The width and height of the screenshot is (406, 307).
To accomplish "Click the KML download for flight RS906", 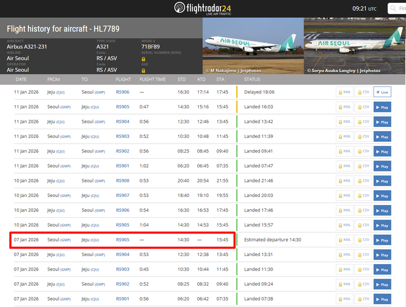I will pos(345,92).
